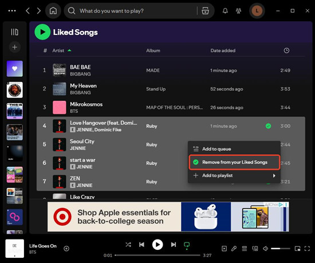Connect to a device
The image size is (315, 263).
(255, 249)
